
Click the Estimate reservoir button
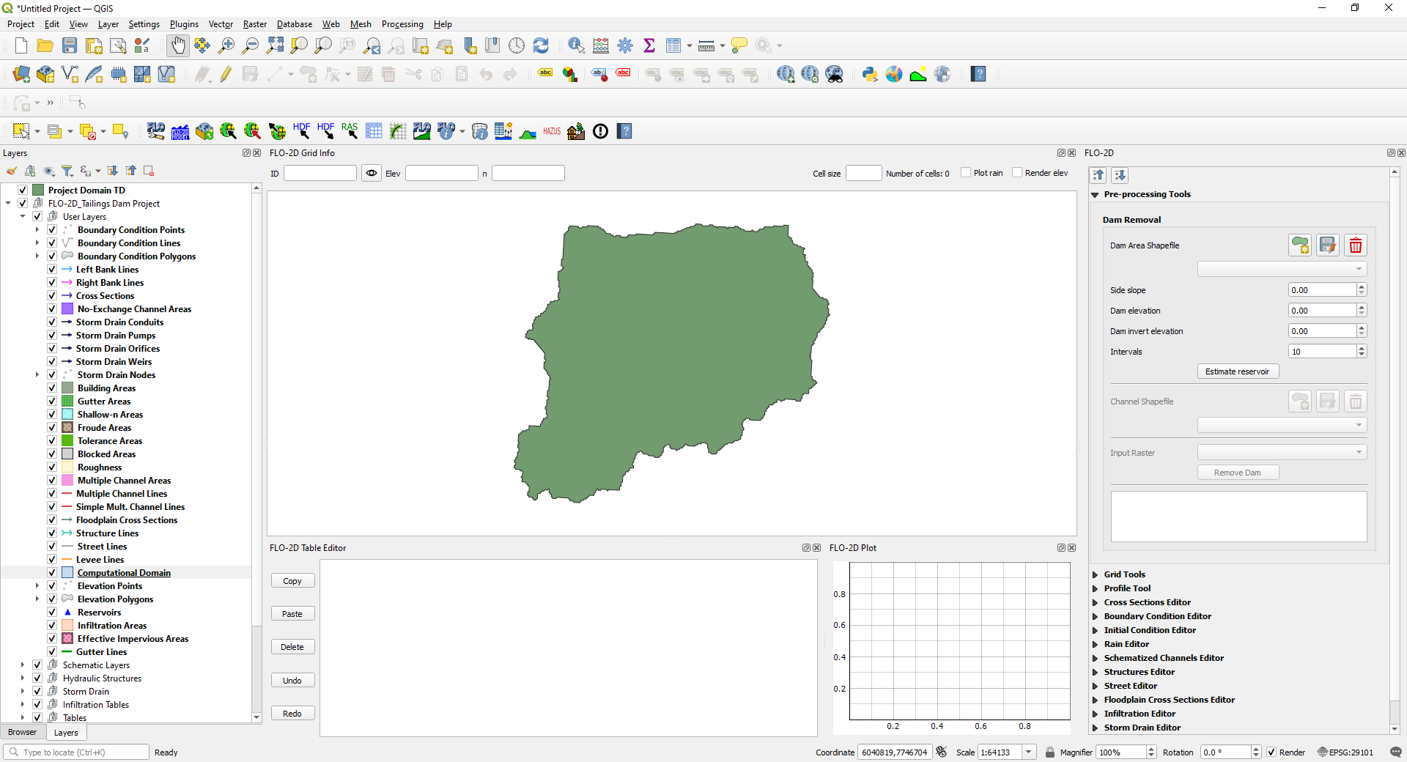(x=1237, y=371)
